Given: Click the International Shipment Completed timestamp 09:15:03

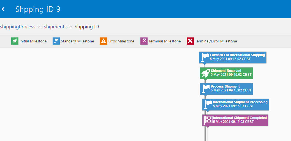Looking at the screenshot, I should click(233, 122).
